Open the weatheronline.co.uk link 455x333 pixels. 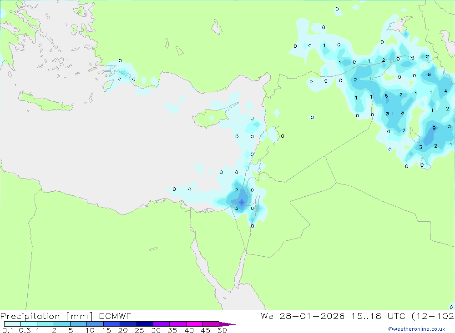pyautogui.click(x=417, y=329)
